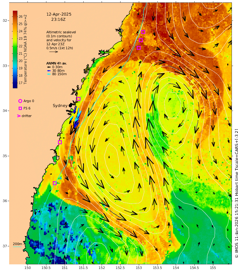Click the 'drifter' legend label
The width and height of the screenshot is (238, 272).
point(27,116)
